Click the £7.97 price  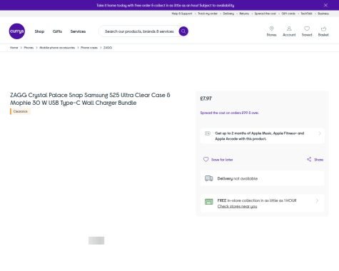[x=206, y=98]
